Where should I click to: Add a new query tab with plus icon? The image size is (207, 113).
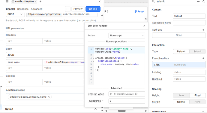coord(40,2)
